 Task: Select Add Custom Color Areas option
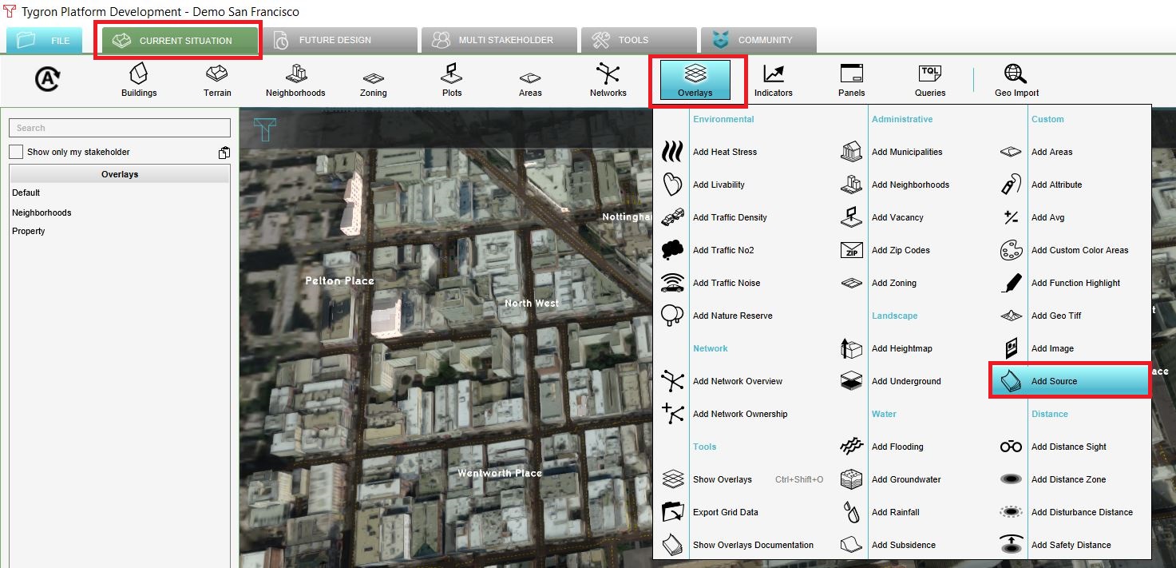pos(1079,250)
